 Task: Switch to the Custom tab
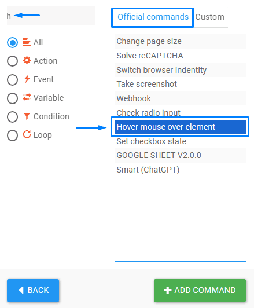tap(209, 17)
